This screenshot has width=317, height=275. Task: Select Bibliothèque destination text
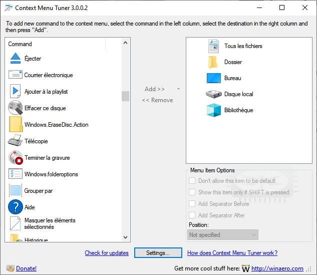(239, 110)
